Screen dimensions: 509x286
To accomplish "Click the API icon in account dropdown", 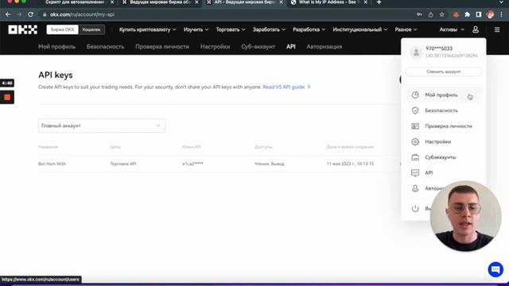I will tap(415, 173).
